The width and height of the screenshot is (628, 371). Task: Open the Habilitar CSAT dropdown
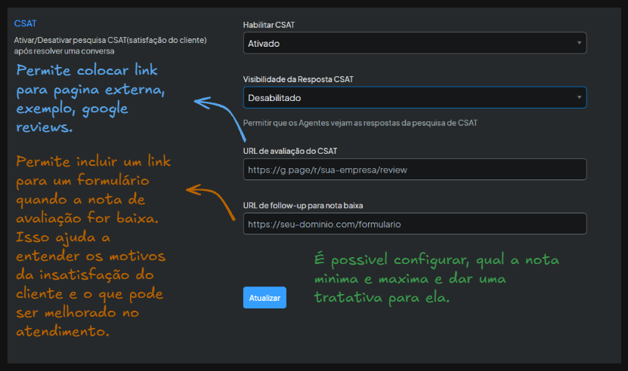[414, 43]
